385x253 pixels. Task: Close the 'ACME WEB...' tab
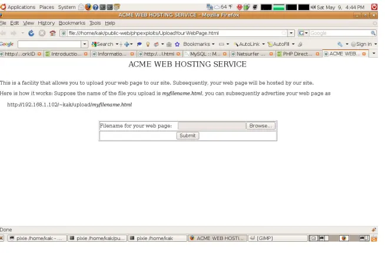pyautogui.click(x=364, y=54)
